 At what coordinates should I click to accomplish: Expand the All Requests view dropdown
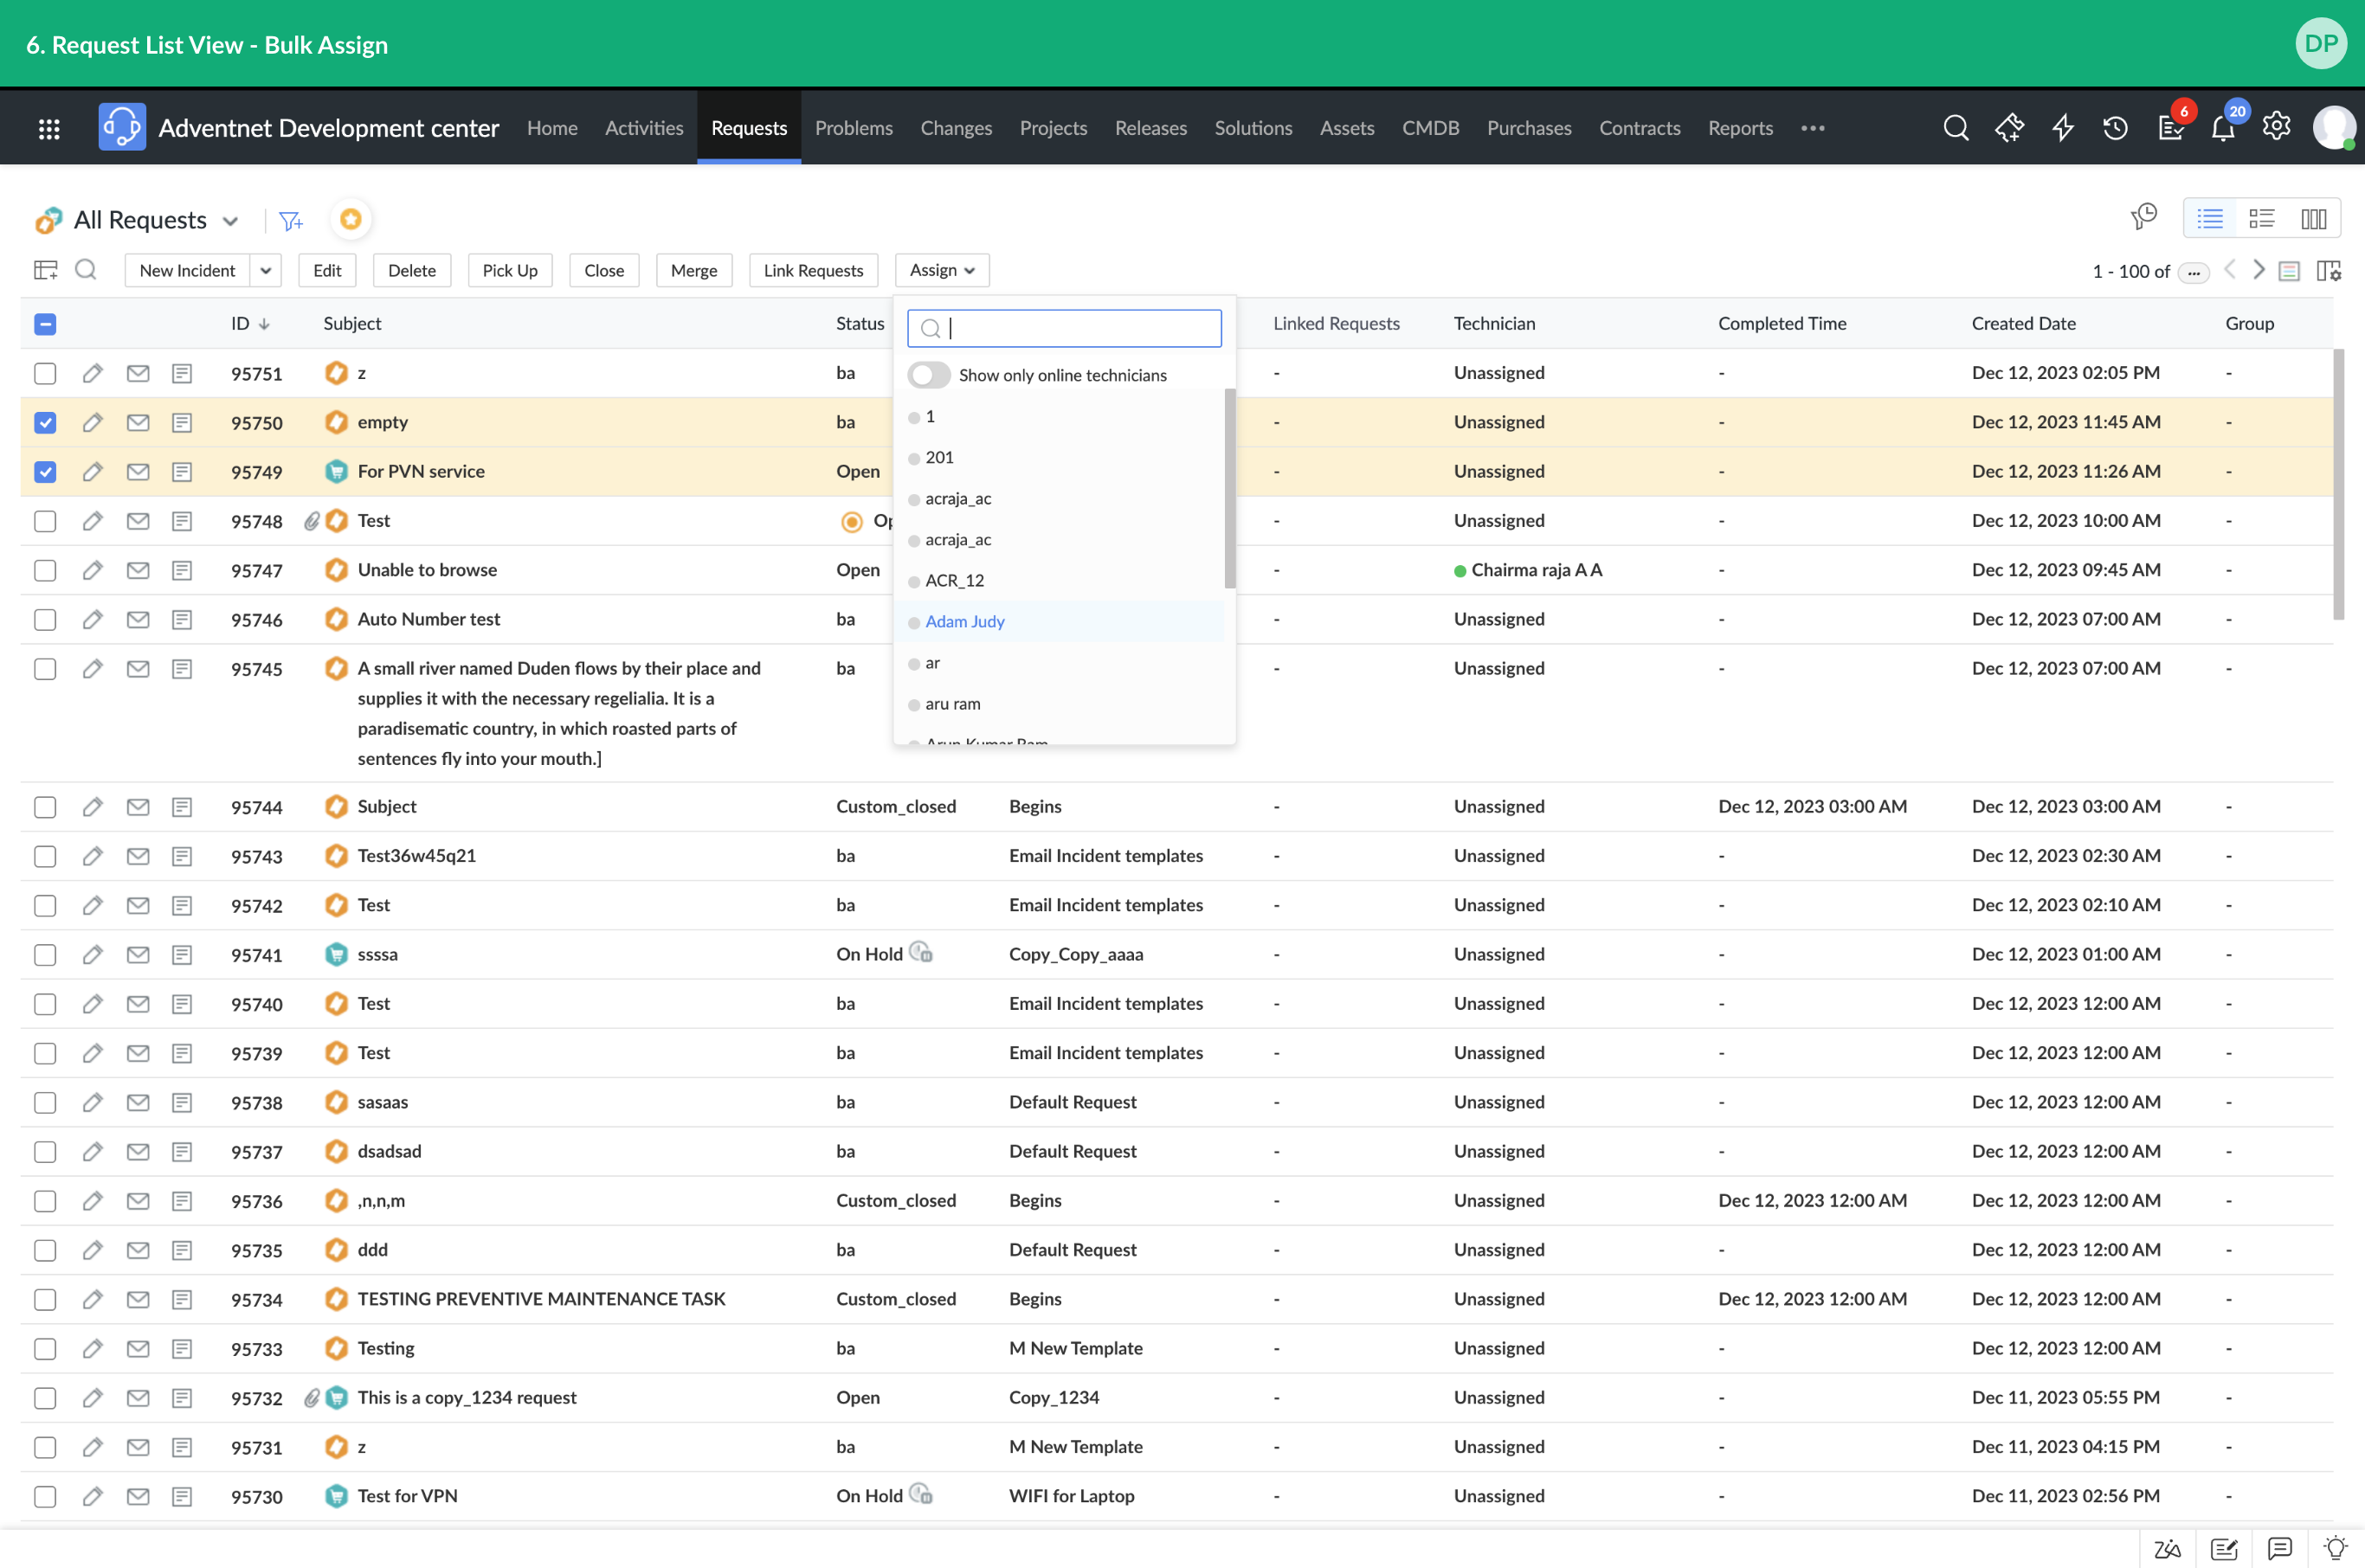(x=230, y=221)
